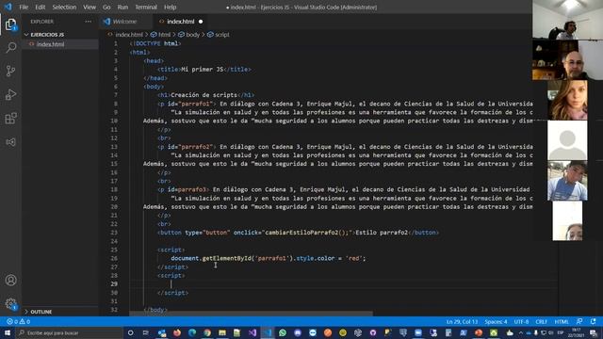
Task: Click Ln 29, Col 13 status entry
Action: coord(462,322)
